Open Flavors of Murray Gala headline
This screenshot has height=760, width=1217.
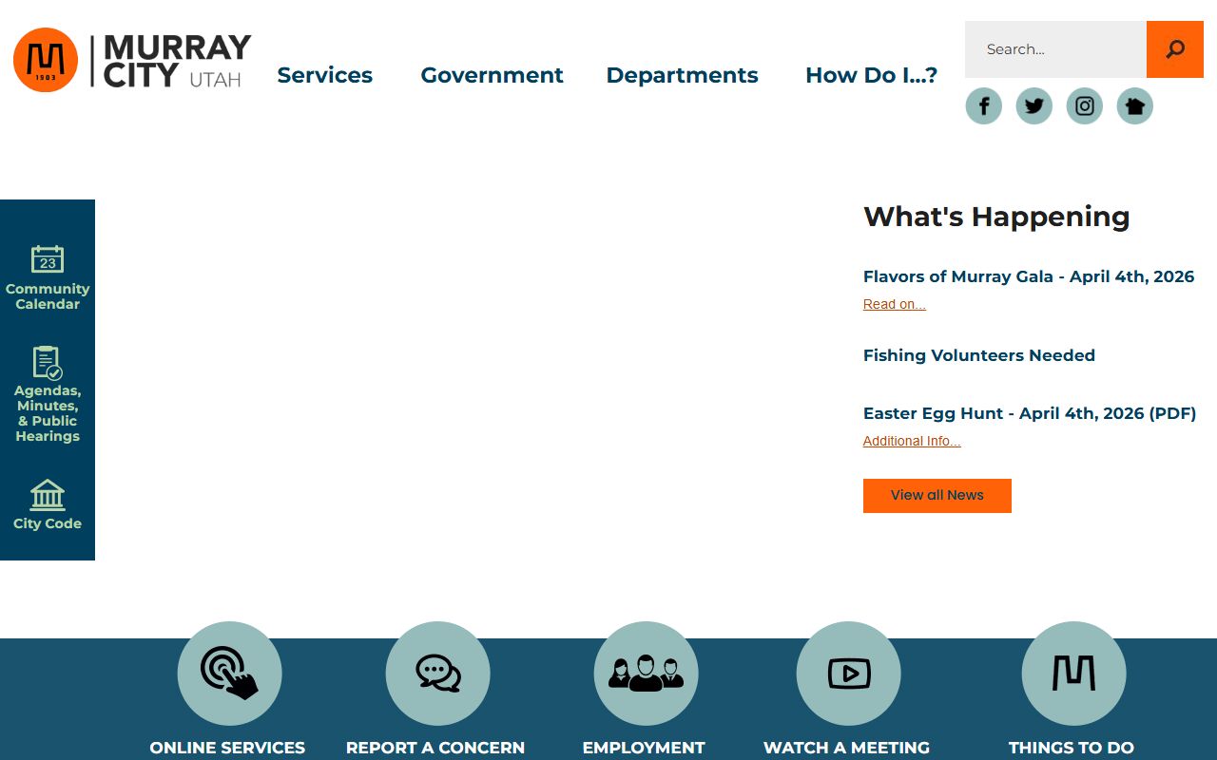[x=1029, y=276]
